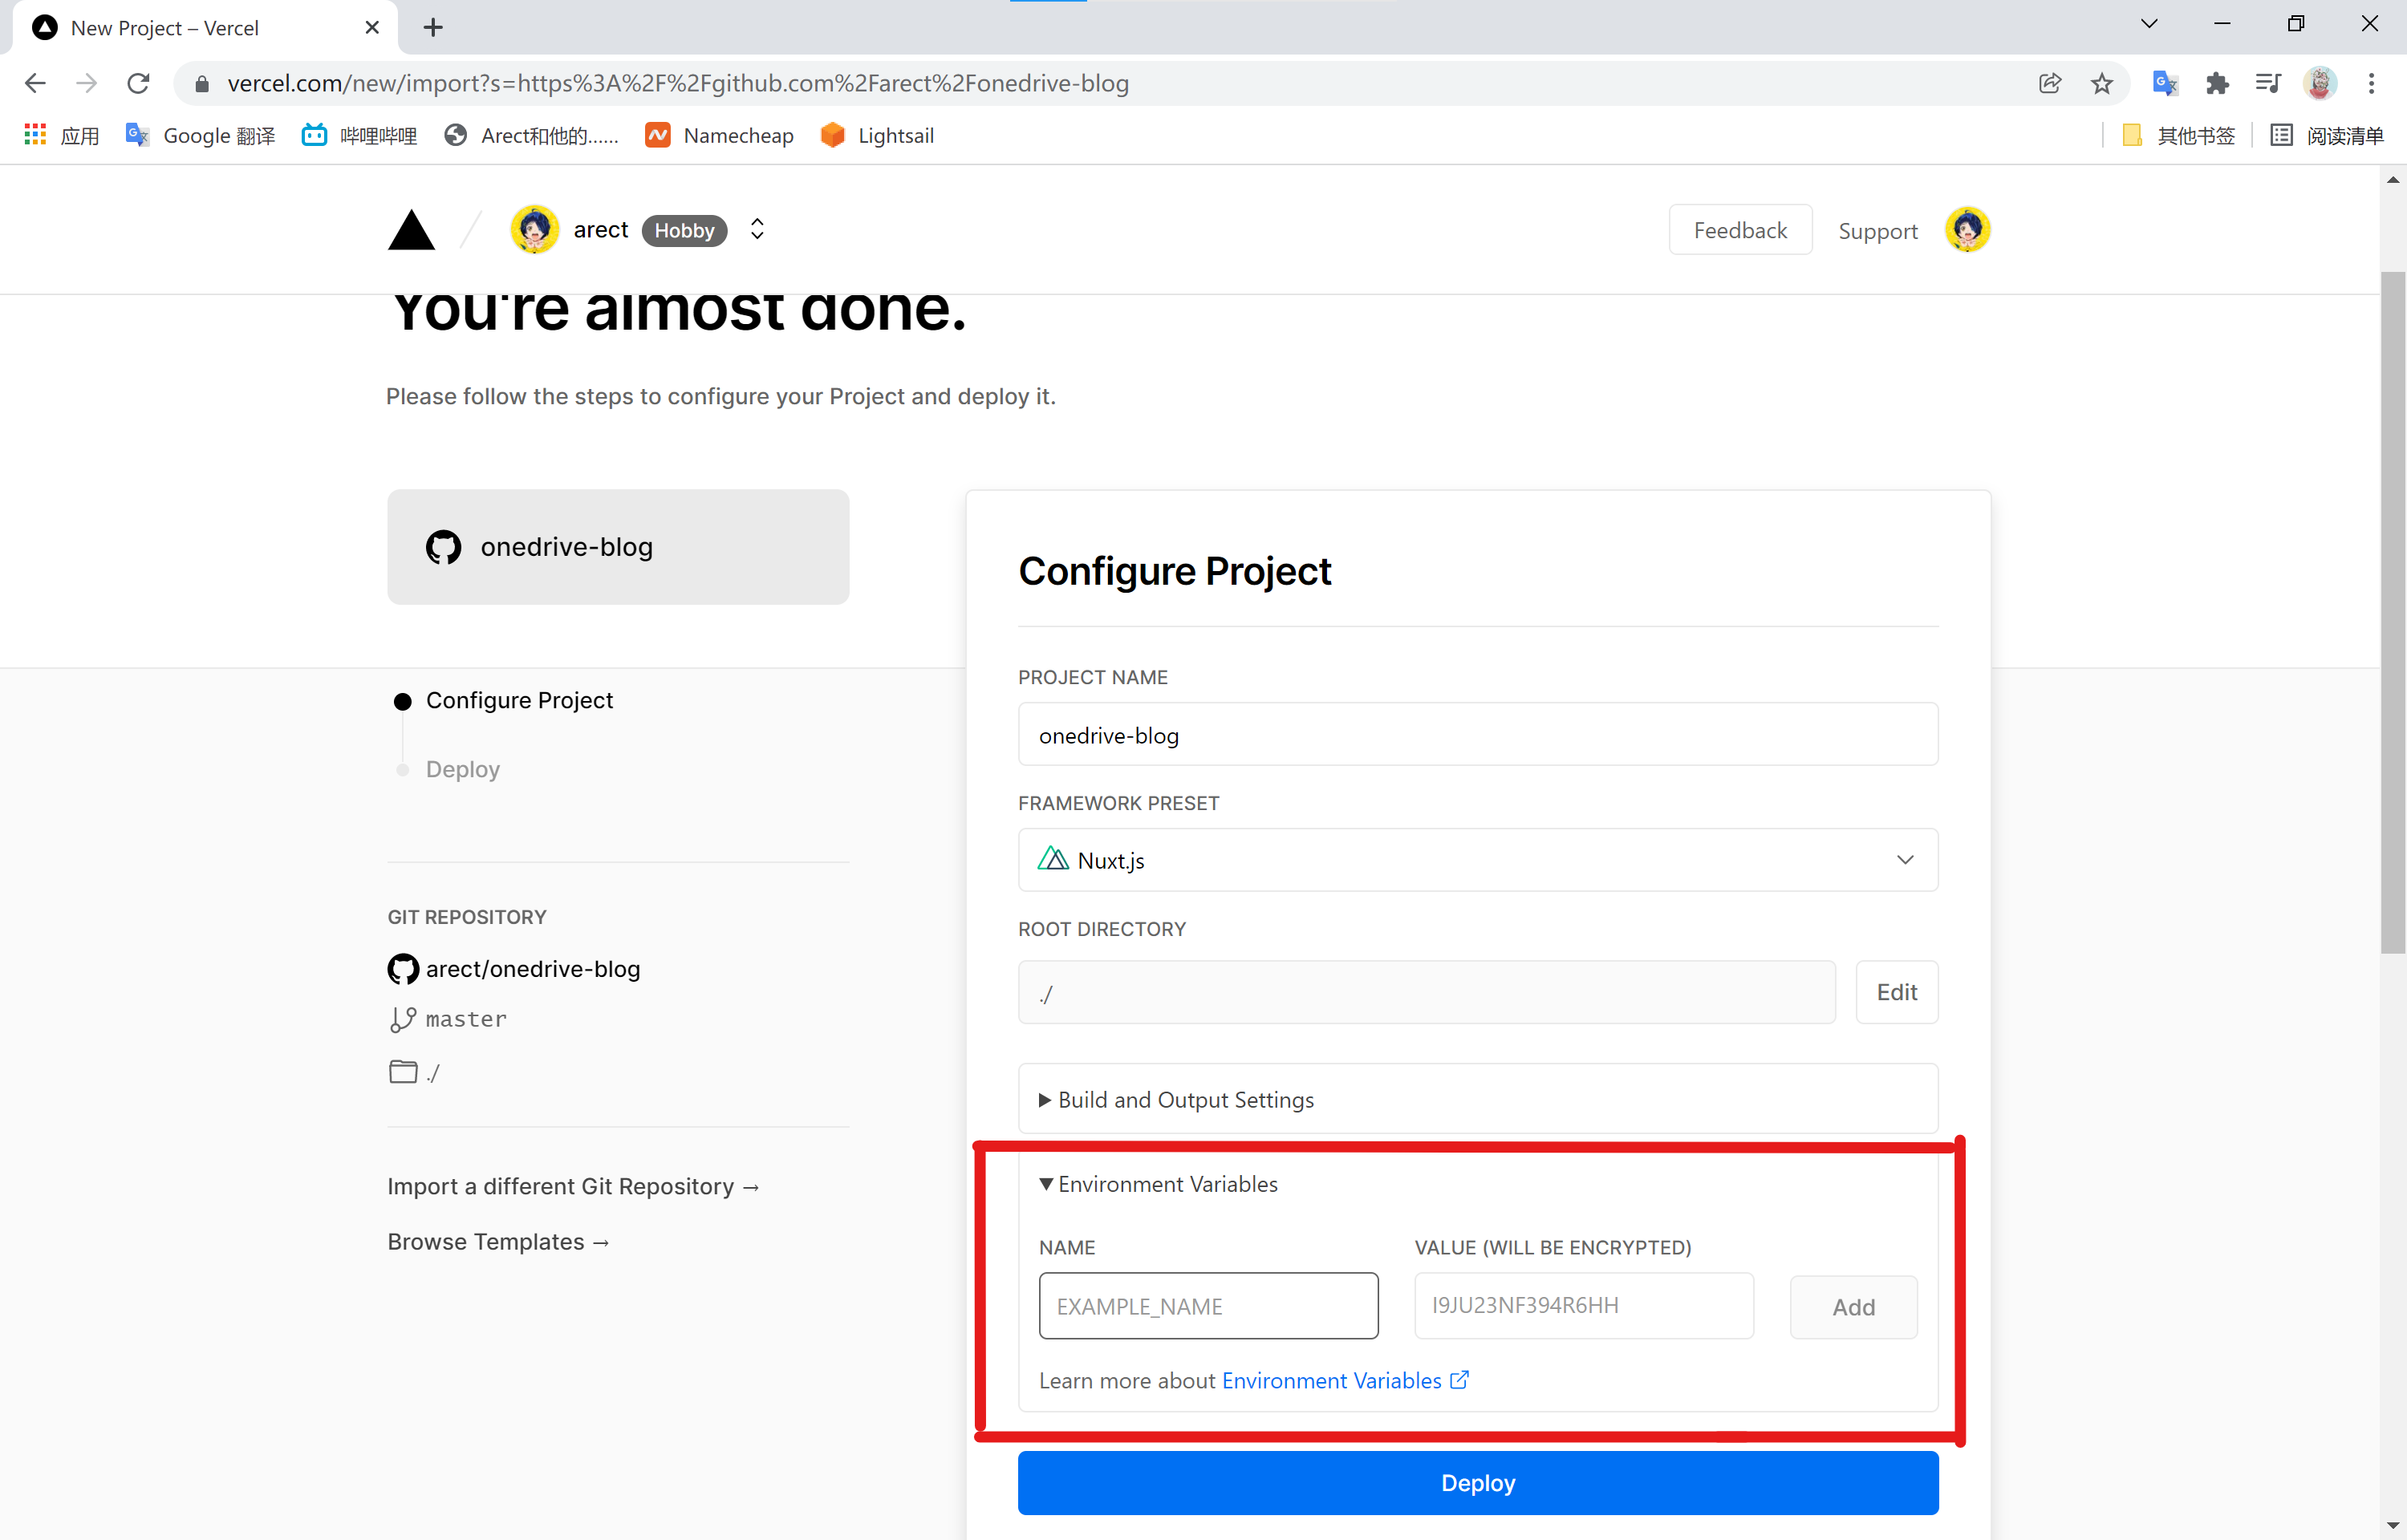
Task: Open the Chrome extensions puzzle icon
Action: click(2216, 83)
